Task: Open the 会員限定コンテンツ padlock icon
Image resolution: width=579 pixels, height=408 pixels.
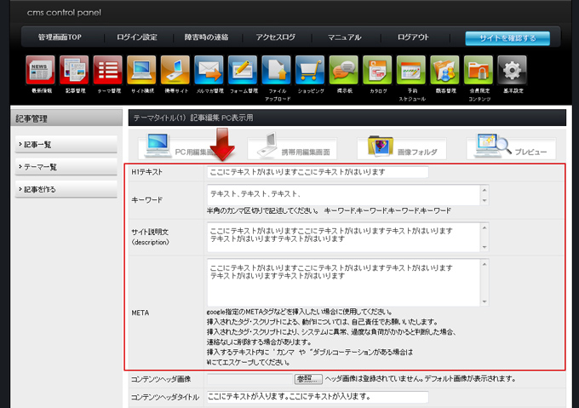Action: coord(478,70)
